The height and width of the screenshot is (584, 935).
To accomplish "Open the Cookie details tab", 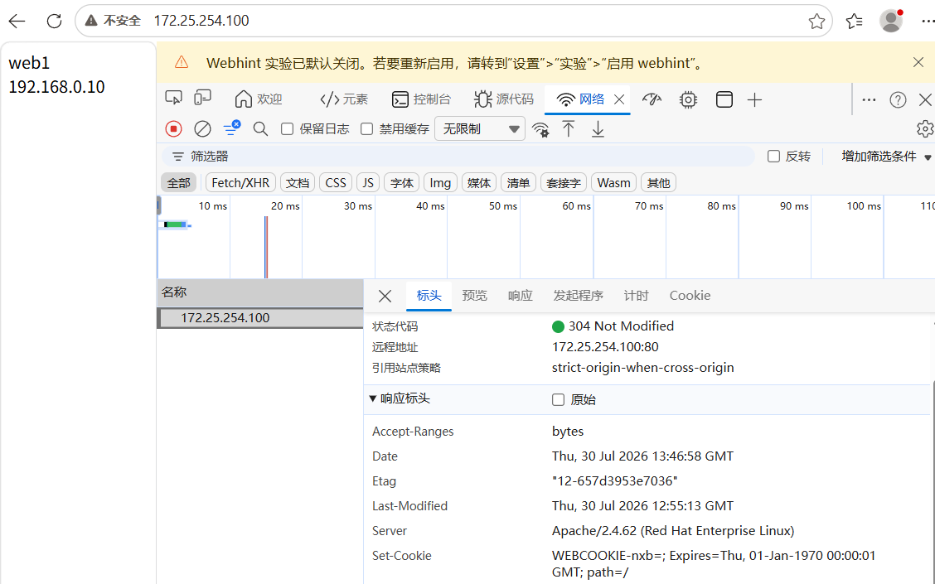I will [690, 296].
